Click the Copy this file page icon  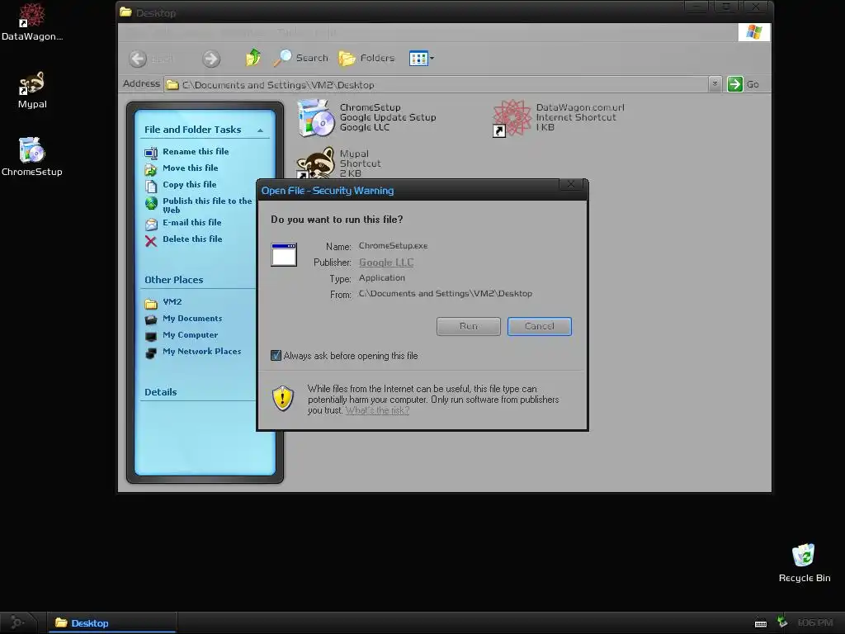pos(151,186)
